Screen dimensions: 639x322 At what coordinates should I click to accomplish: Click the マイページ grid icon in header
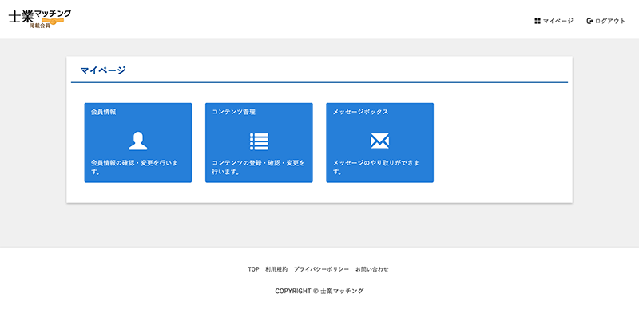(x=537, y=21)
